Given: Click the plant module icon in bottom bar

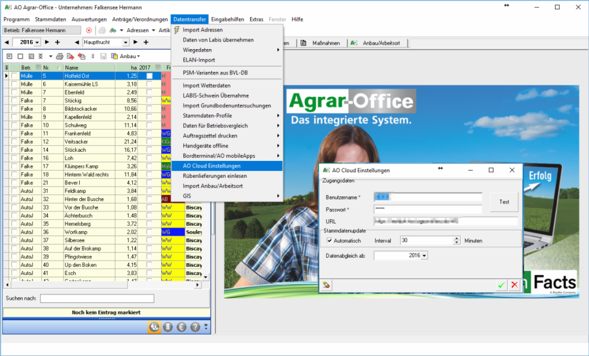Looking at the screenshot, I should pos(154,327).
